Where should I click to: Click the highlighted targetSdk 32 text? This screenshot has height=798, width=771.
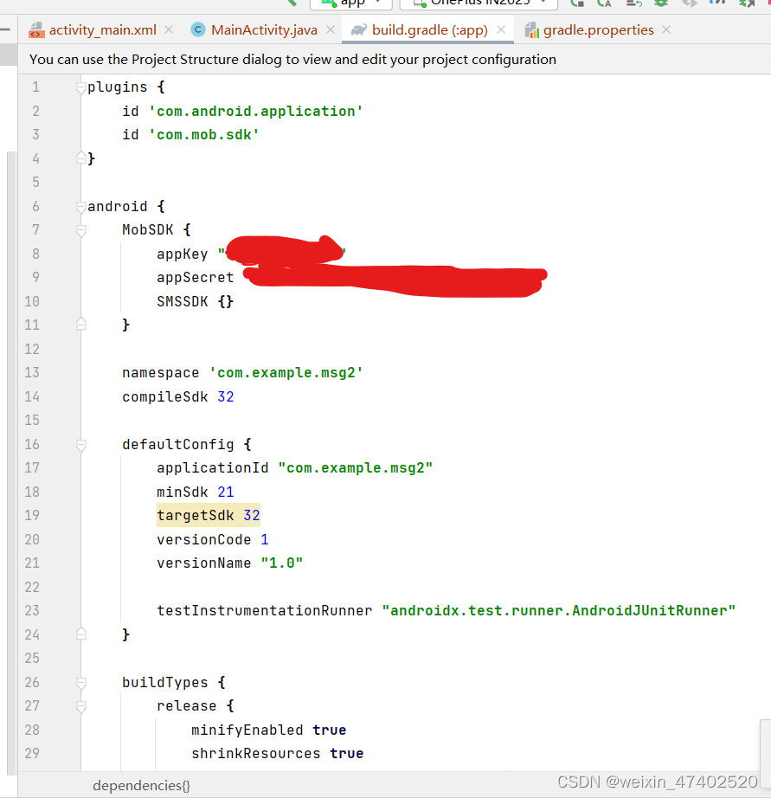click(209, 515)
